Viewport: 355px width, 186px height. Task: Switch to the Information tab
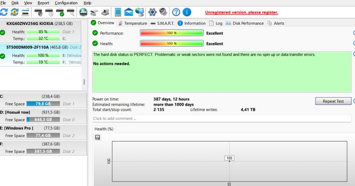click(x=192, y=23)
